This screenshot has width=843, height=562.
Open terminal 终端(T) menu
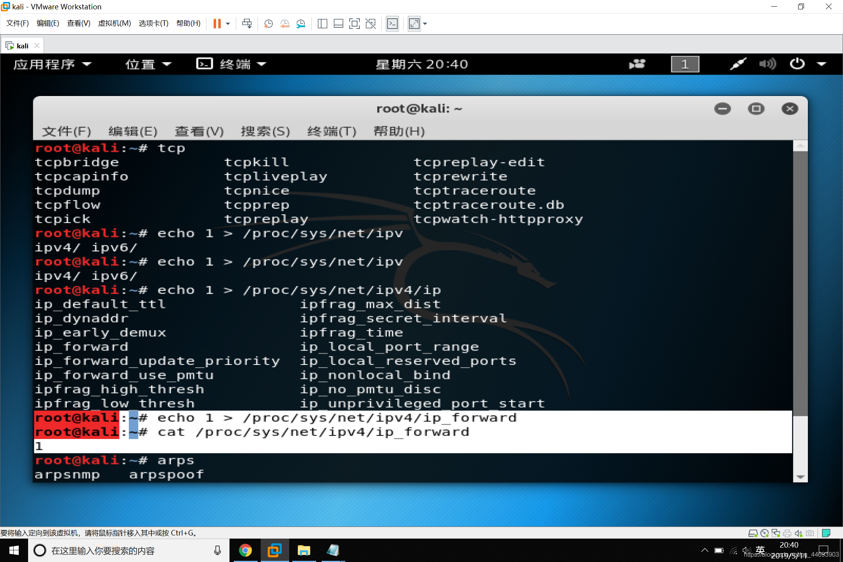coord(332,132)
